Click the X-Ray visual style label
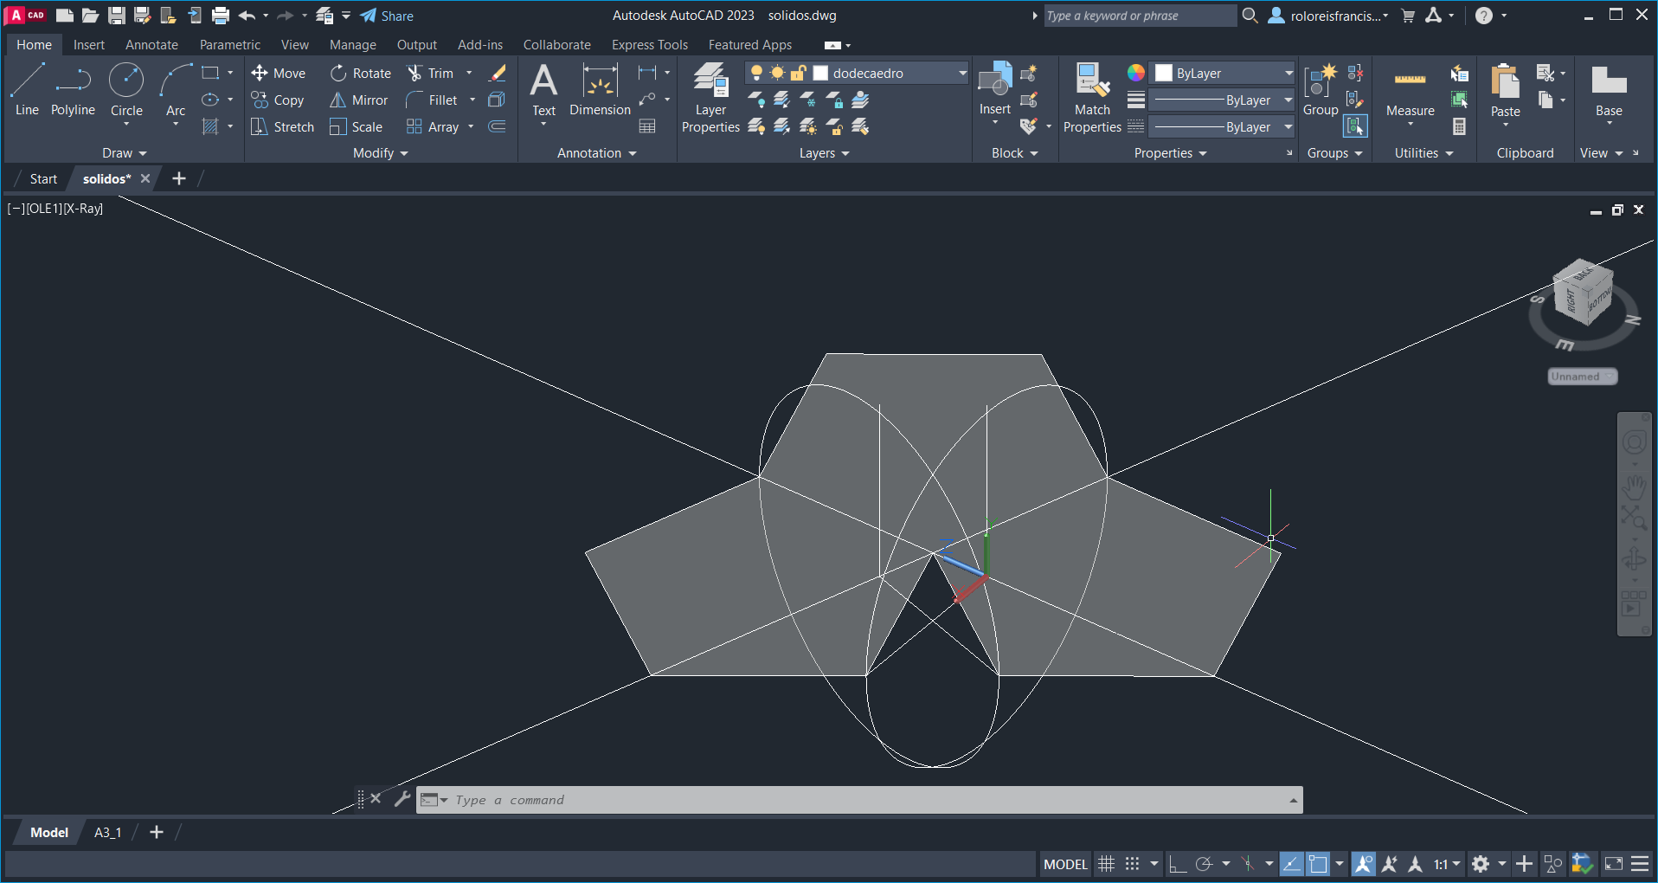This screenshot has width=1658, height=883. (x=84, y=209)
